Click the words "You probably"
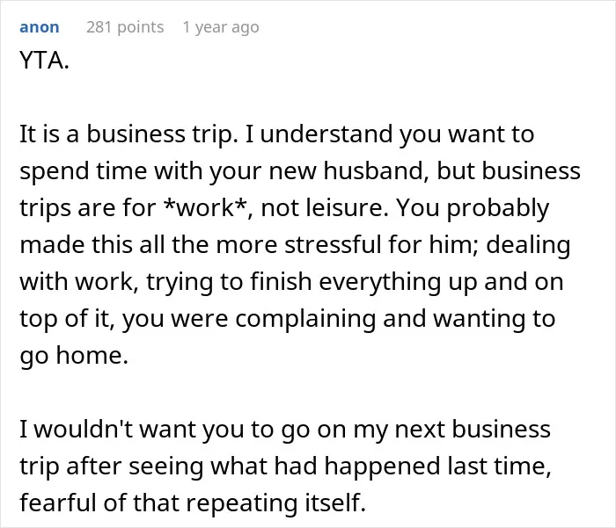Viewport: 616px width, 528px height. coord(473,208)
